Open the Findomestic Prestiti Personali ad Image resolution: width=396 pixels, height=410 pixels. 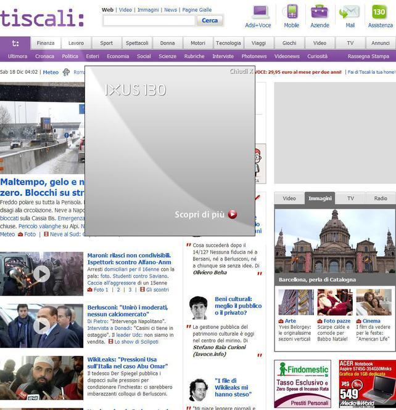[302, 384]
